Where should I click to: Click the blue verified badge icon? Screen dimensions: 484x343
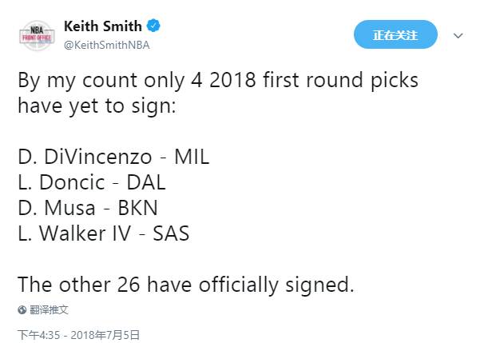pyautogui.click(x=153, y=26)
